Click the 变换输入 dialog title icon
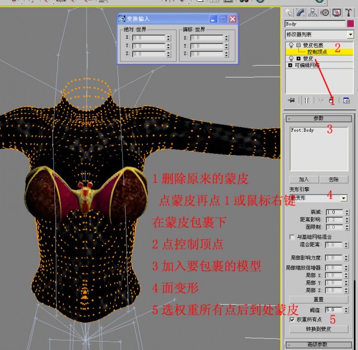 coord(122,18)
